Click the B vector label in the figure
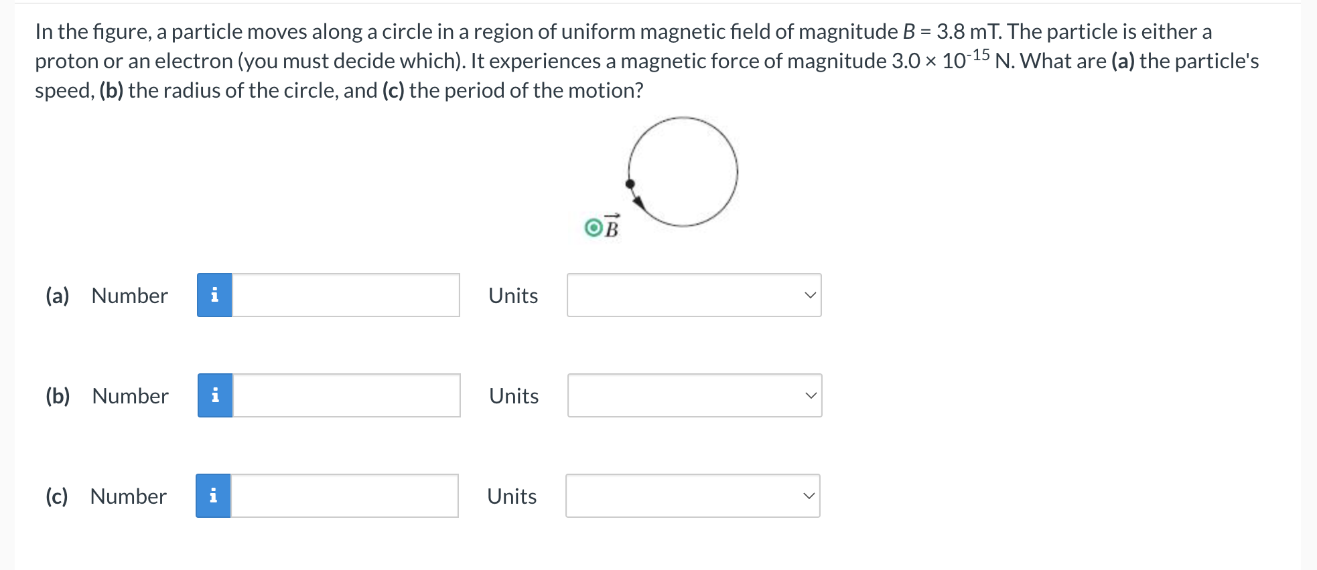The image size is (1317, 570). [612, 227]
